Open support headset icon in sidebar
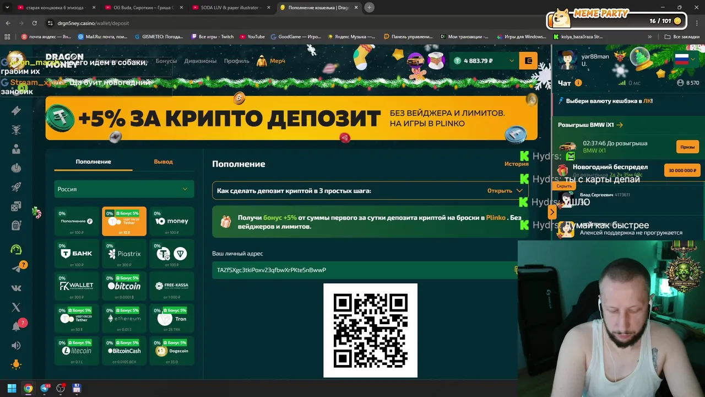 pos(16,249)
